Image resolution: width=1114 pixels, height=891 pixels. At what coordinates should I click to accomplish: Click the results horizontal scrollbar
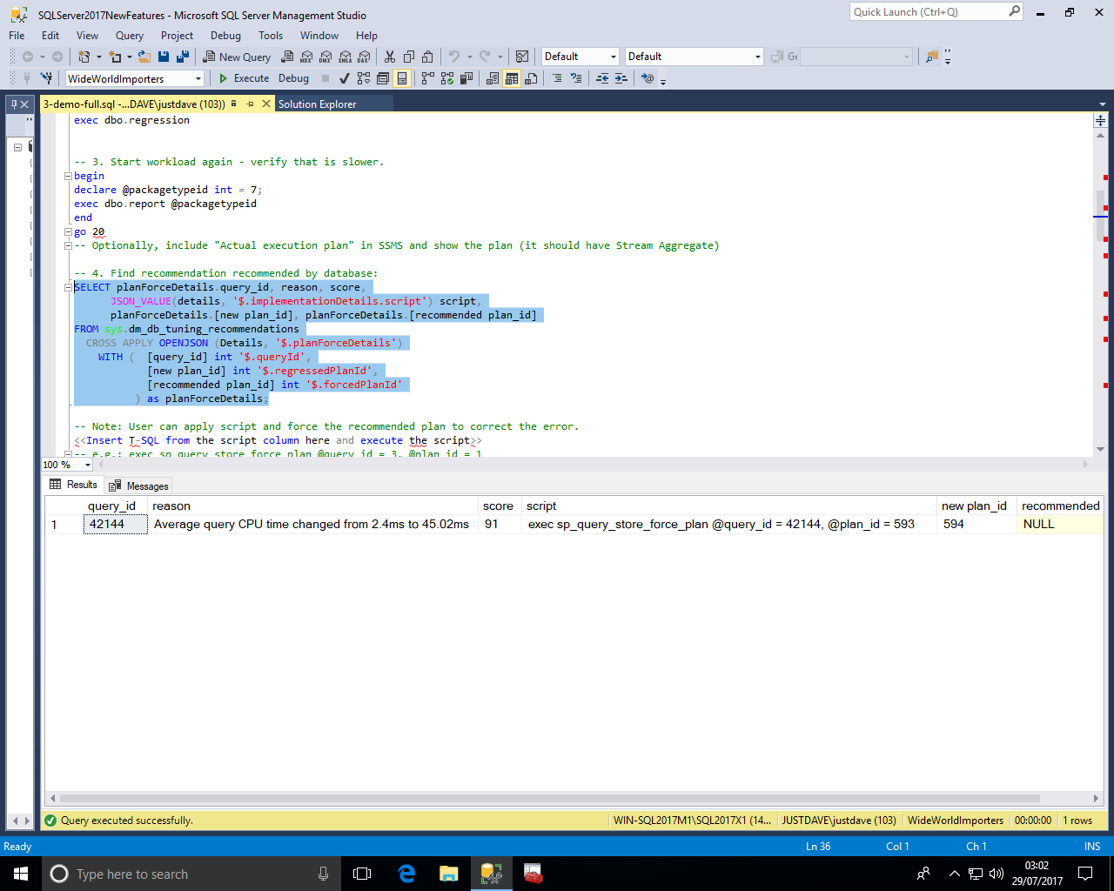coord(548,798)
